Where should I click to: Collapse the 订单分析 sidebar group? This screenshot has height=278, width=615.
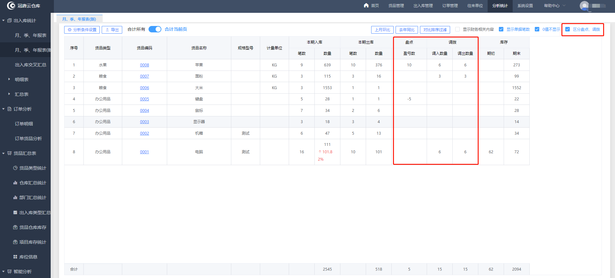pyautogui.click(x=4, y=109)
